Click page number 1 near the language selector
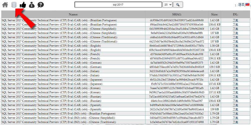Screen dimensions: 251x125 pyautogui.click(x=236, y=5)
